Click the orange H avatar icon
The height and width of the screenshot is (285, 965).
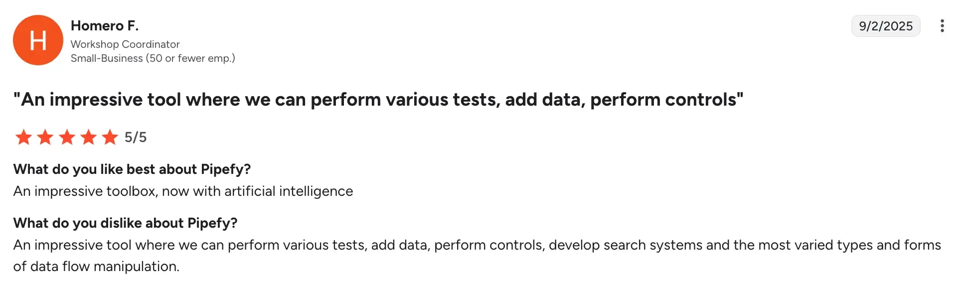38,40
